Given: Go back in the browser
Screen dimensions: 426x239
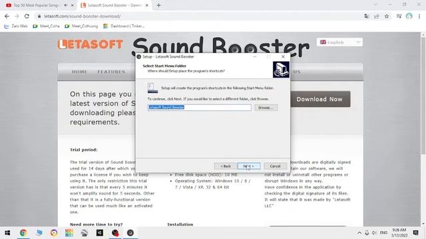Looking at the screenshot, I should (x=7, y=16).
